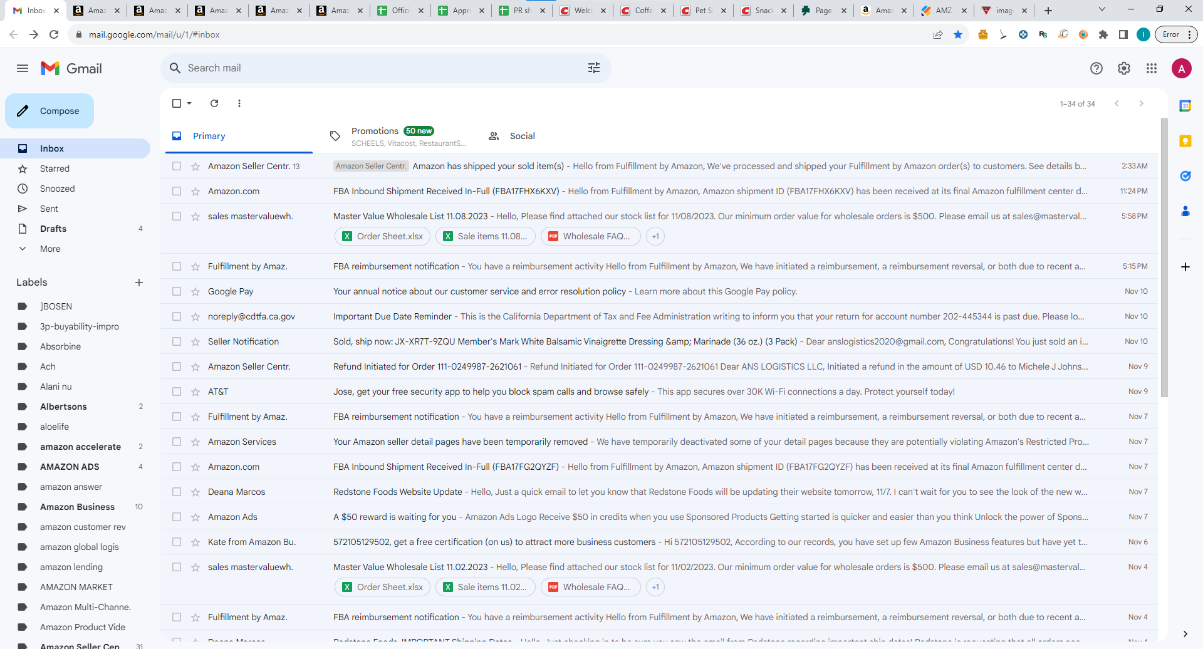
Task: Get add-ons with the plus icon
Action: click(1185, 267)
